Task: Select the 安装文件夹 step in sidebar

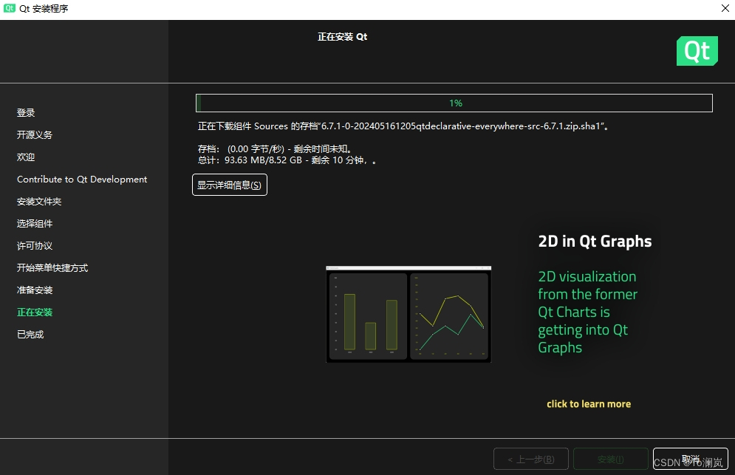Action: point(39,201)
